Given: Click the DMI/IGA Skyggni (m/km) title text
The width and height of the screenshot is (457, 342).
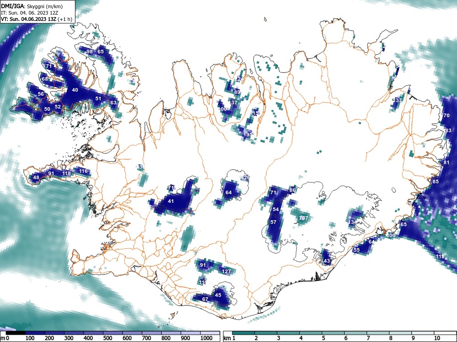Looking at the screenshot, I should coord(32,6).
